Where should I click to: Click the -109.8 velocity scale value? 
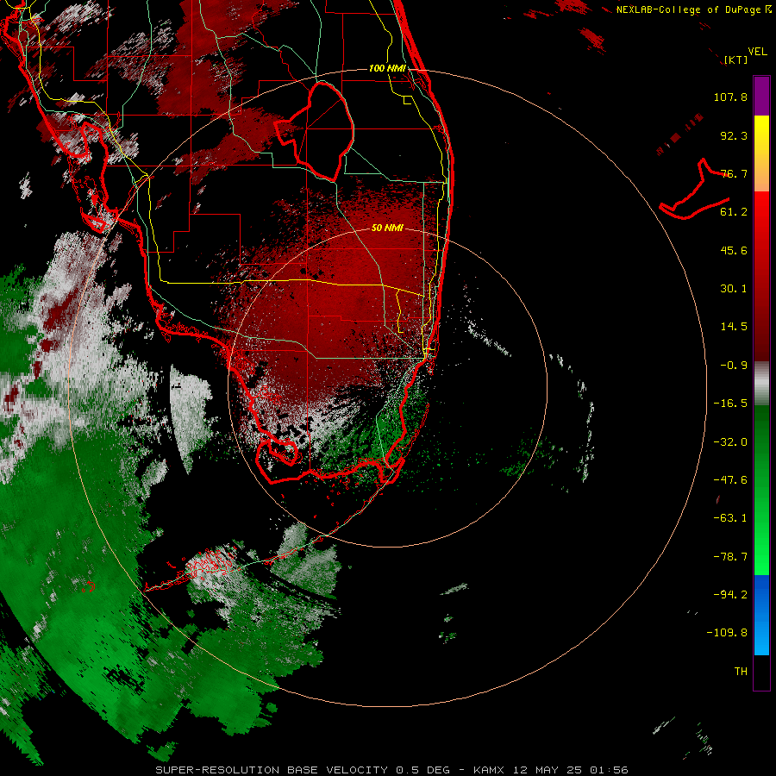tap(727, 633)
